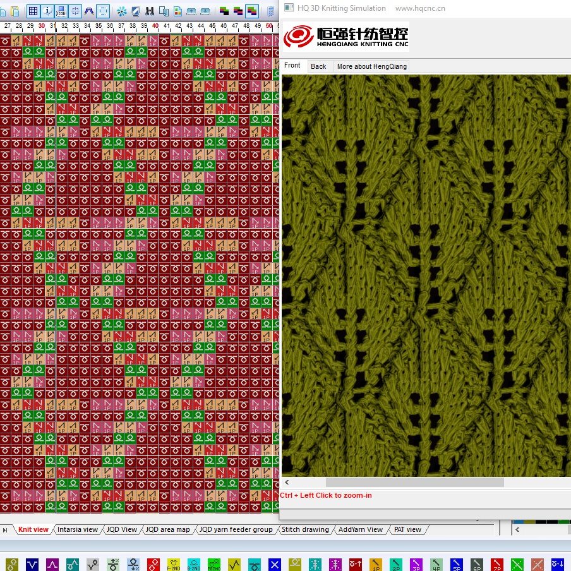Screen dimensions: 571x571
Task: Click column 30 on the ruler
Action: pyautogui.click(x=42, y=26)
